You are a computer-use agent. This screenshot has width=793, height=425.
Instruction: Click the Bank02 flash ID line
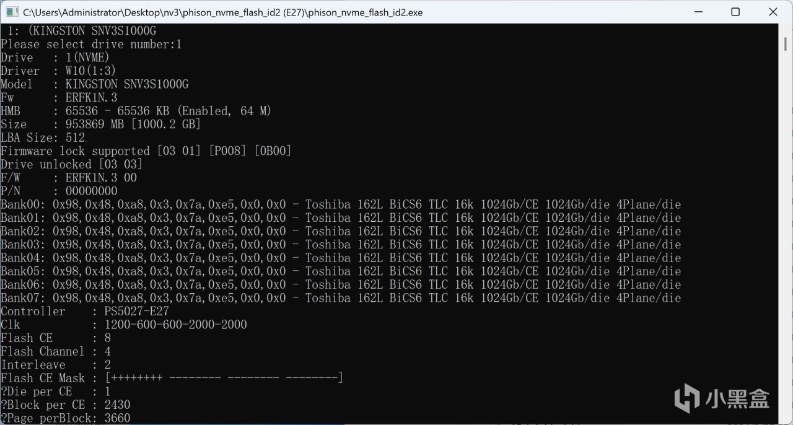(341, 231)
